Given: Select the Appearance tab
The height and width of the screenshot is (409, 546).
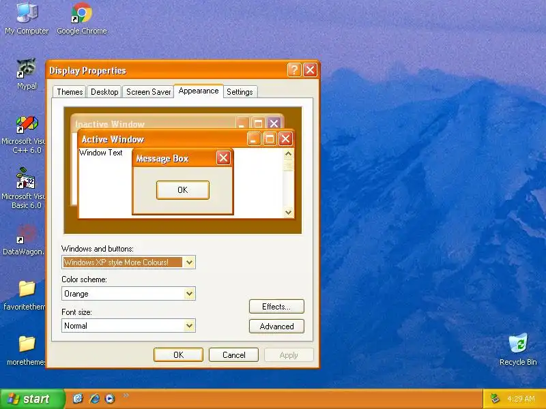Looking at the screenshot, I should [x=199, y=91].
